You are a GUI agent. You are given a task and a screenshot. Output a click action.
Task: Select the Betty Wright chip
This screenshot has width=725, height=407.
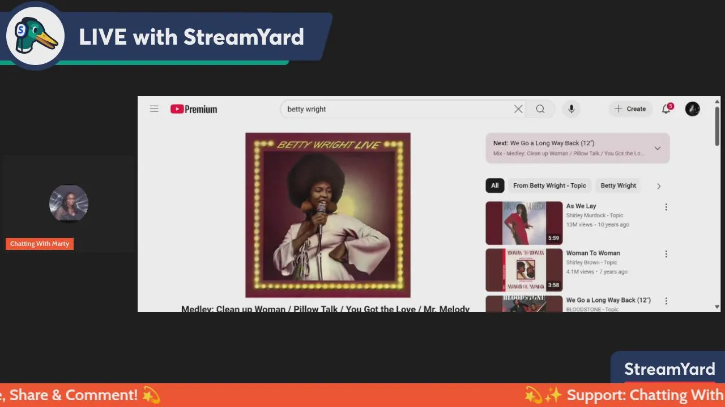(618, 185)
